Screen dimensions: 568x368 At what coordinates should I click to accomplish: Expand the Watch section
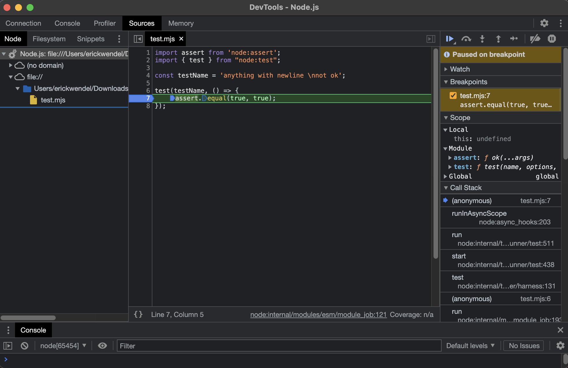click(501, 69)
